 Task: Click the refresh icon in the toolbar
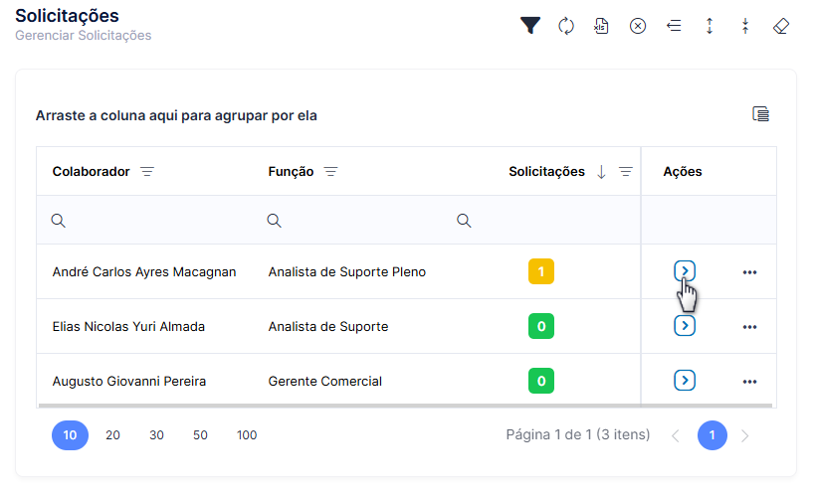[x=566, y=26]
